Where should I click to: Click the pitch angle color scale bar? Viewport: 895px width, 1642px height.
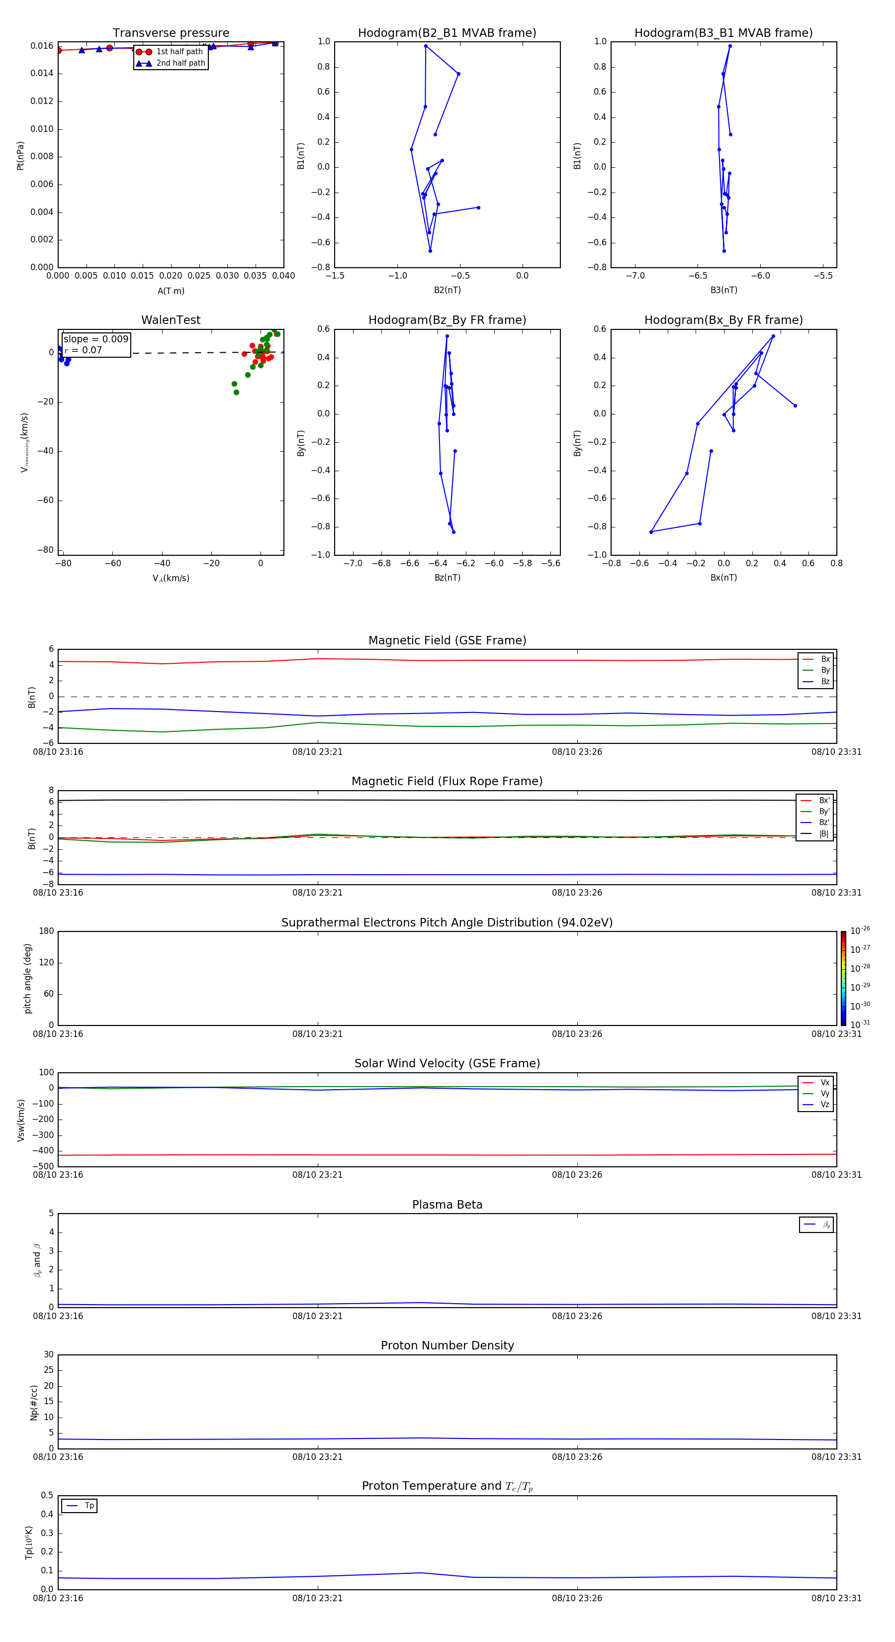(x=843, y=978)
